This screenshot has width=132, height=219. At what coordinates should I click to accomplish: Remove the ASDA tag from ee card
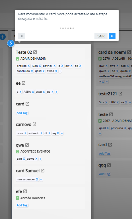33,92
